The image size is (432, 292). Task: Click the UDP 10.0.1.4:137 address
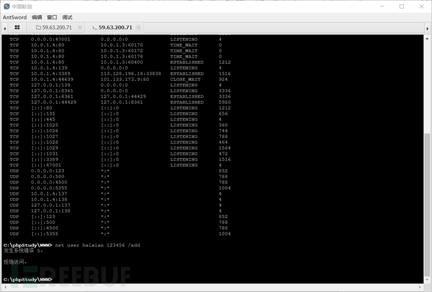tap(49, 194)
